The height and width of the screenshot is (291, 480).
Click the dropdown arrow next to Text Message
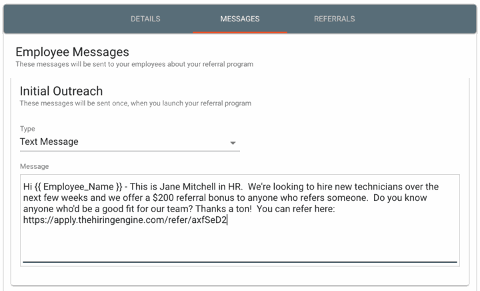coord(233,143)
